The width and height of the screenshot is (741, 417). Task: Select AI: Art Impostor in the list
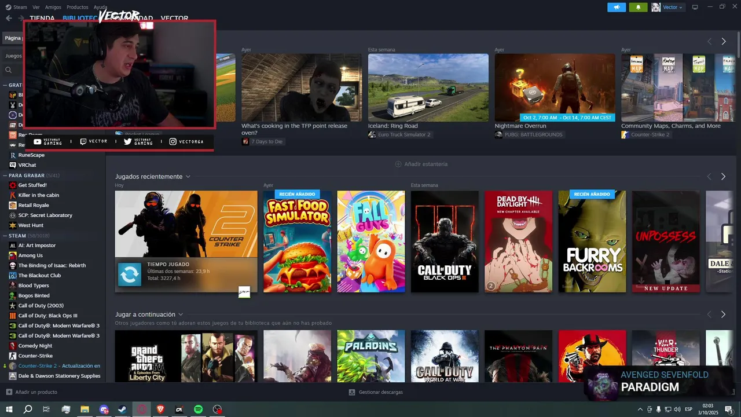[x=37, y=246]
